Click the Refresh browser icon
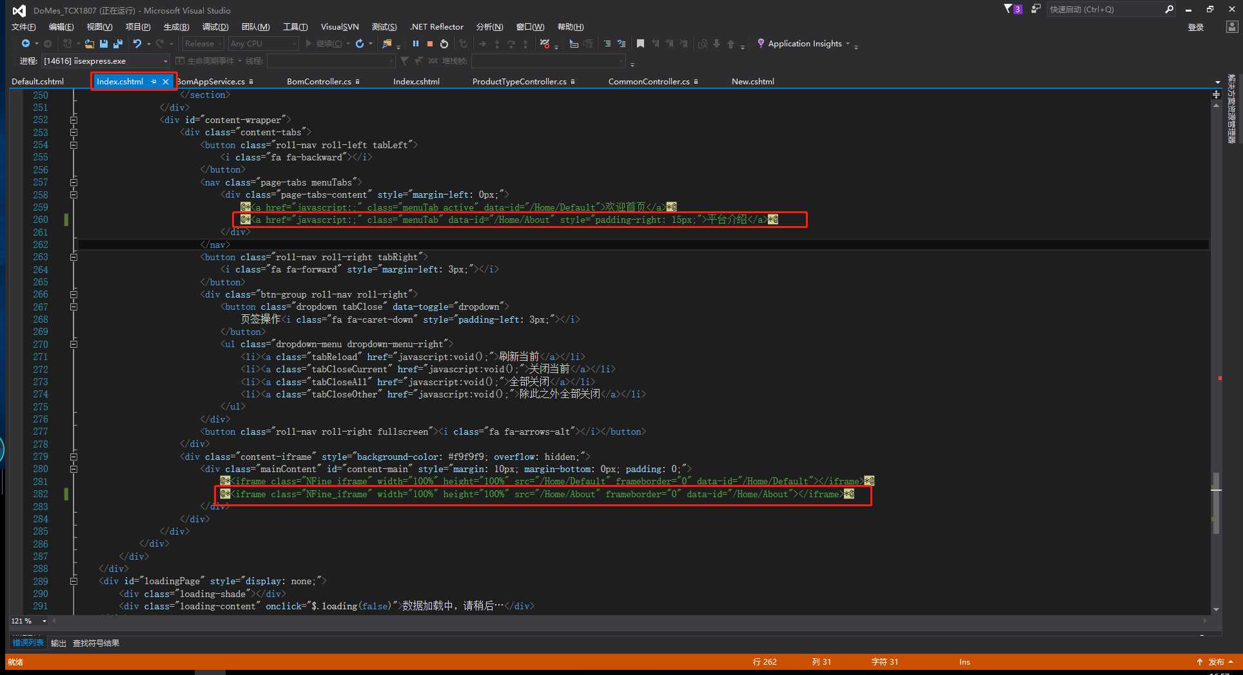 point(360,43)
